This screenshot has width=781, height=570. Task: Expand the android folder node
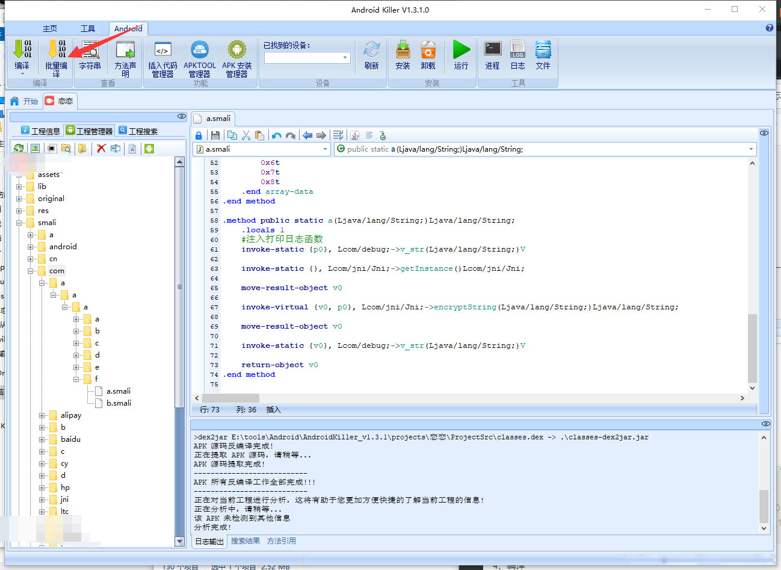[x=31, y=247]
